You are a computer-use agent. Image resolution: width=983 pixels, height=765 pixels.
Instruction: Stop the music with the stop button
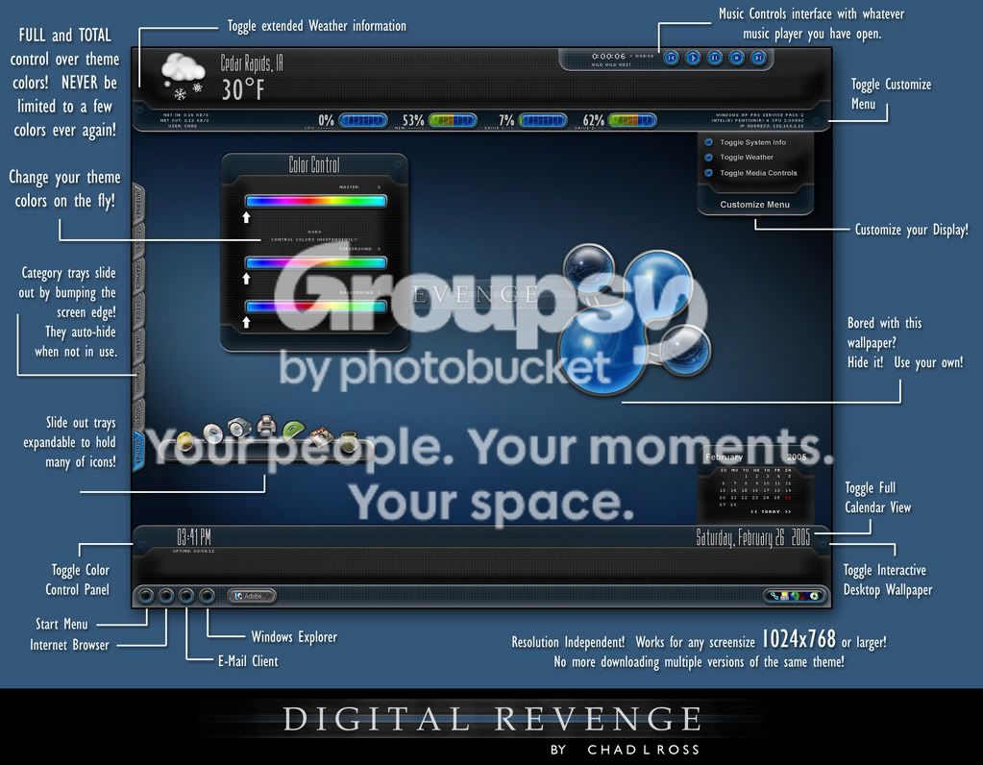pyautogui.click(x=737, y=58)
